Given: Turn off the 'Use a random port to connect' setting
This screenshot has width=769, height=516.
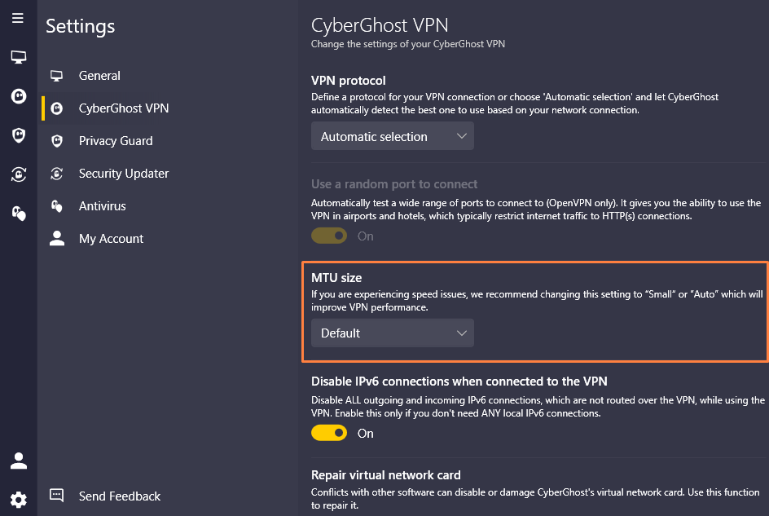Looking at the screenshot, I should (x=329, y=236).
